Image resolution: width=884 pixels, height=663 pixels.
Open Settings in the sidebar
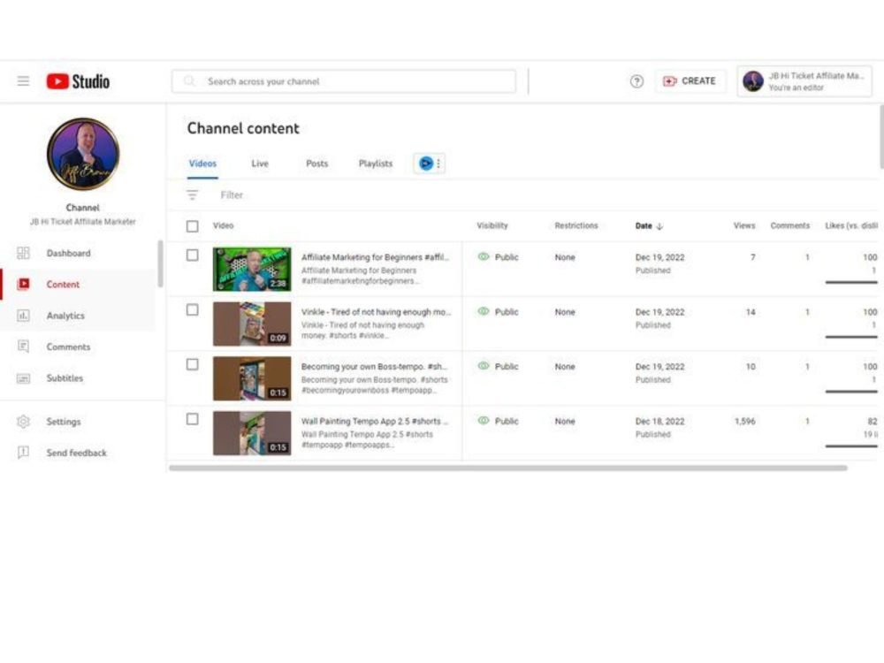pyautogui.click(x=77, y=422)
